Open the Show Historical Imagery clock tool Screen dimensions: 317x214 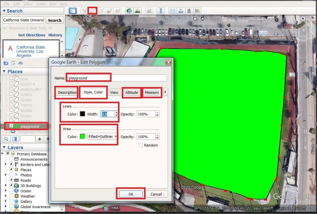128,11
